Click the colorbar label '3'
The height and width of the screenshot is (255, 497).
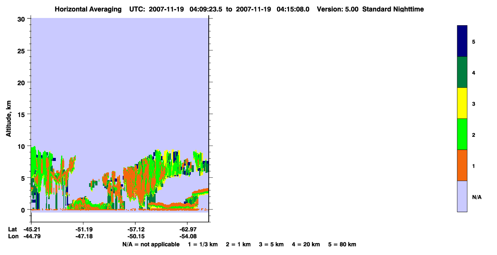coord(474,104)
